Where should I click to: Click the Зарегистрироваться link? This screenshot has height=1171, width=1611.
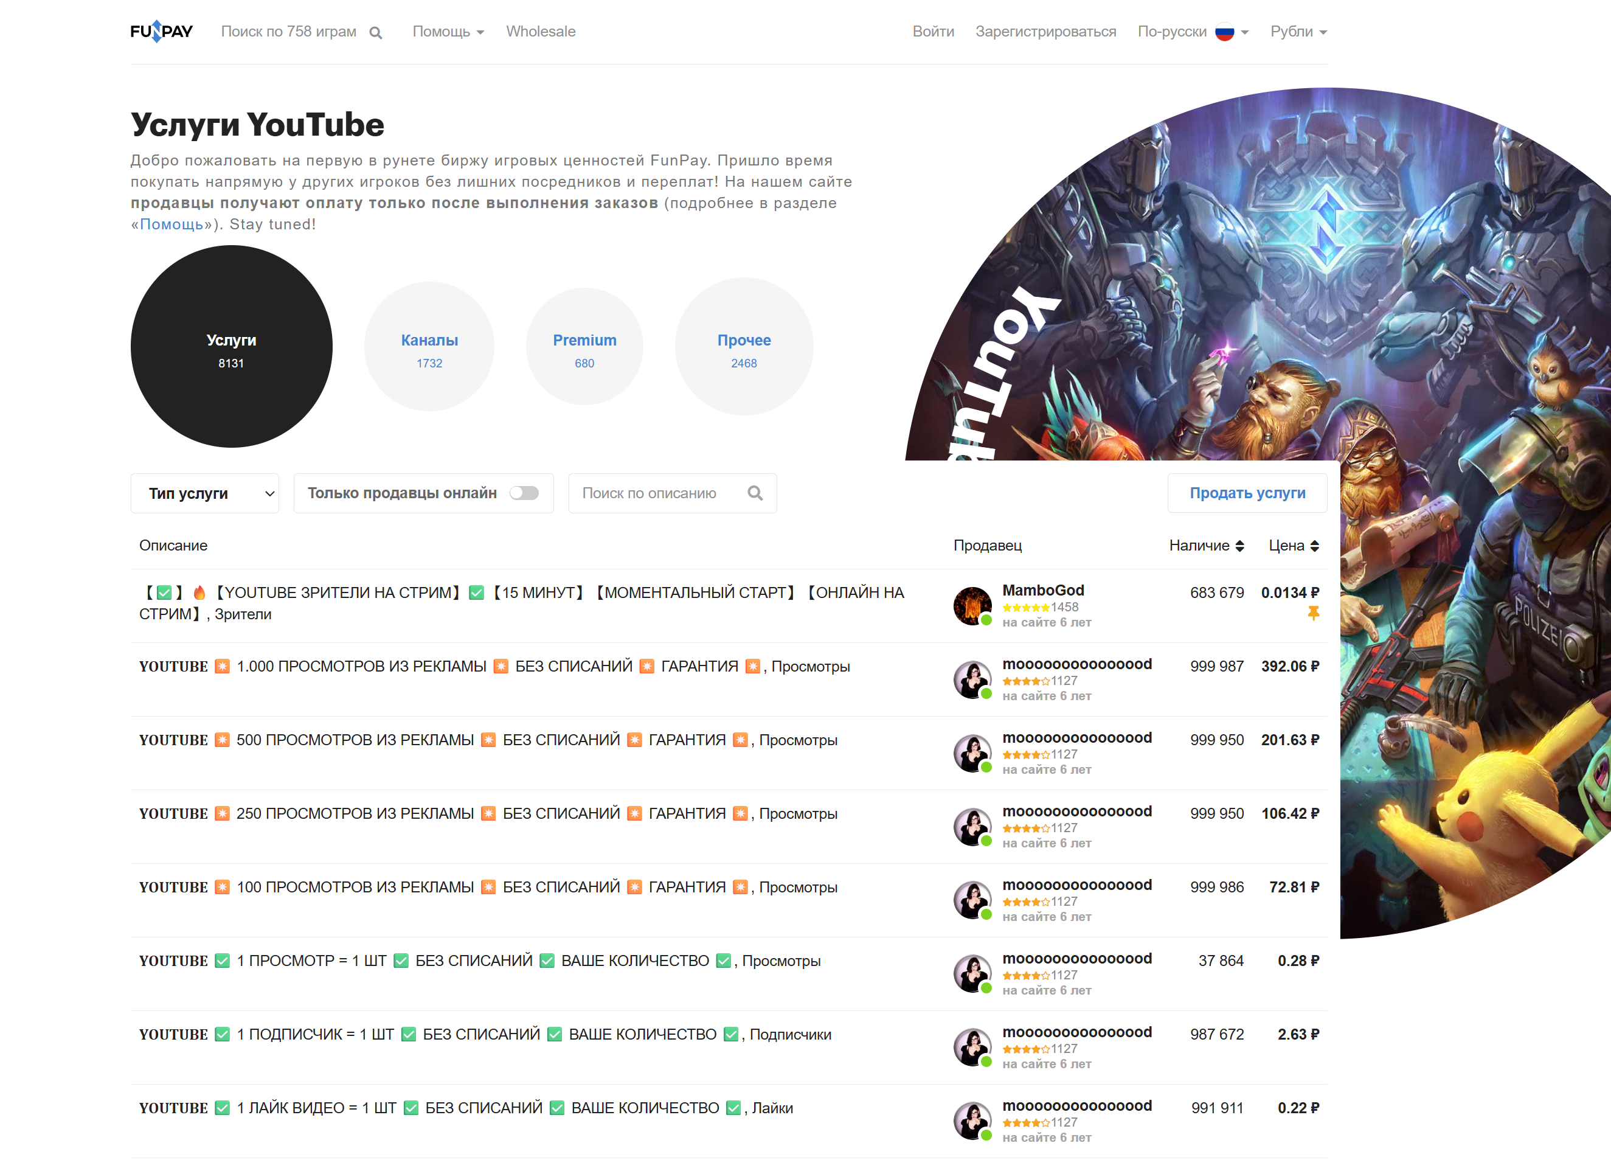(1045, 32)
